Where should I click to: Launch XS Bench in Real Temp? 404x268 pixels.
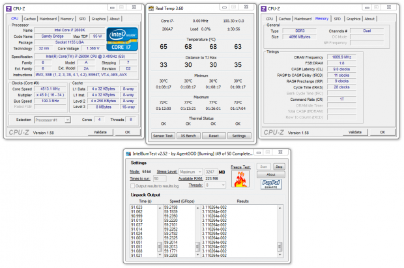click(x=188, y=136)
